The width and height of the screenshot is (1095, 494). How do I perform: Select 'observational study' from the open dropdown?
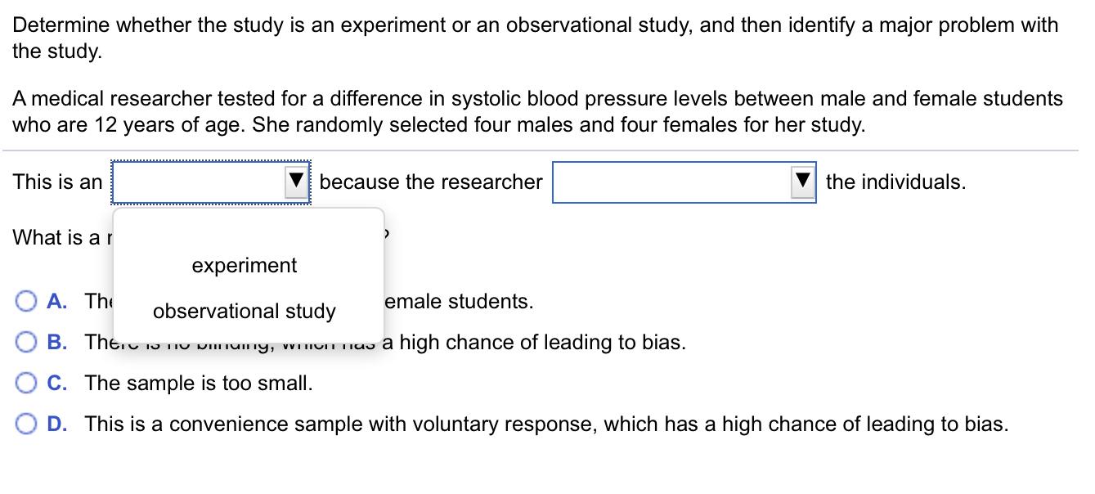coord(245,311)
